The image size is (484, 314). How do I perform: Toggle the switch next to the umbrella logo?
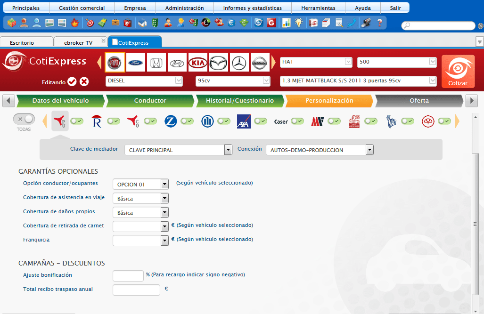point(444,121)
